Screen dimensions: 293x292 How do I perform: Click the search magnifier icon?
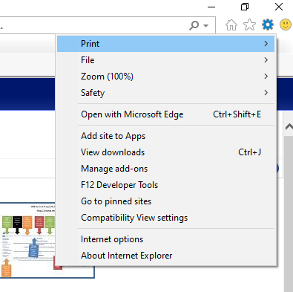194,25
